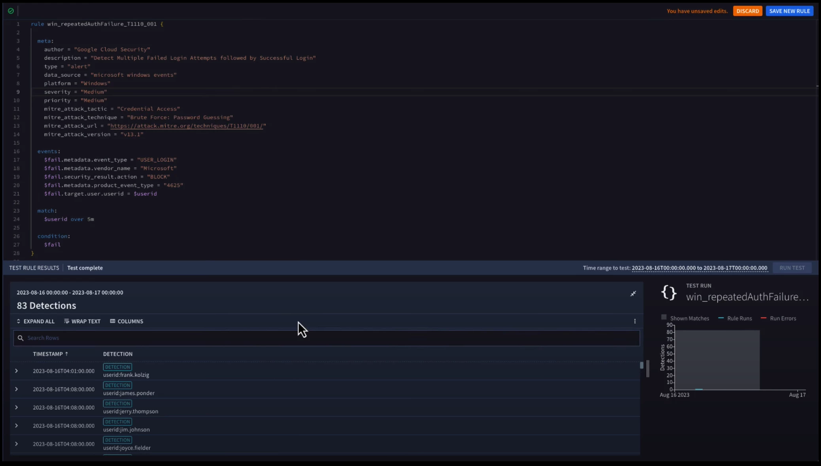Toggle Shown Matches legend checkbox

[664, 317]
